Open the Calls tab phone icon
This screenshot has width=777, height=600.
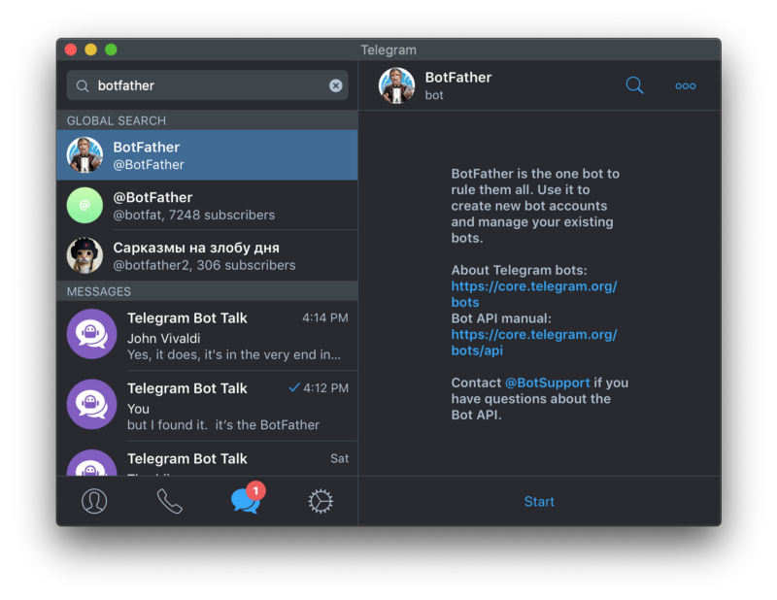[x=169, y=501]
